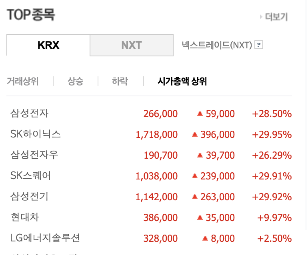Click the 삼성전자 change rate +28.50%

[272, 114]
